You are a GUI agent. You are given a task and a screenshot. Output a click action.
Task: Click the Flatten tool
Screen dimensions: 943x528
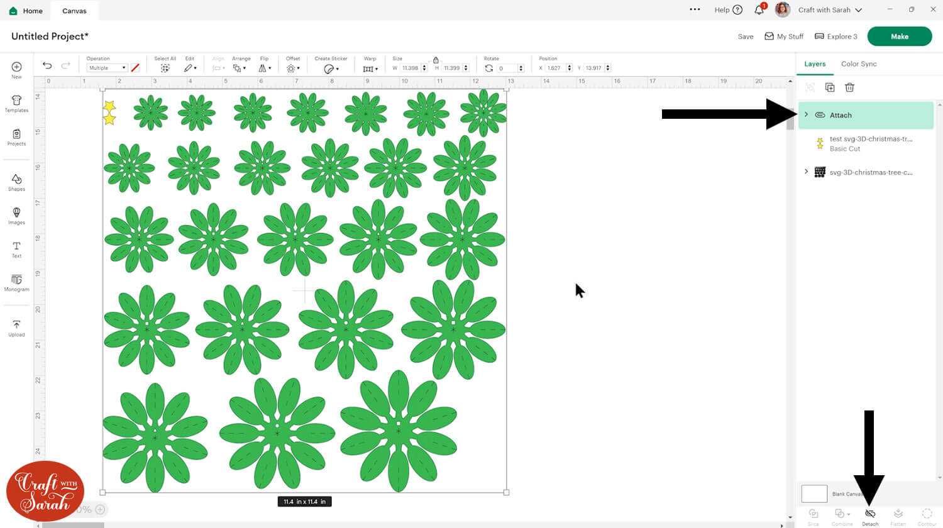tap(898, 517)
